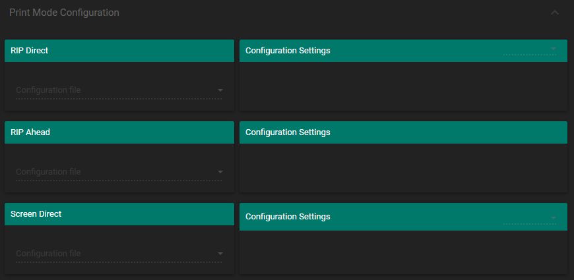The height and width of the screenshot is (280, 574).
Task: Click the RIP Ahead panel header
Action: click(x=119, y=132)
